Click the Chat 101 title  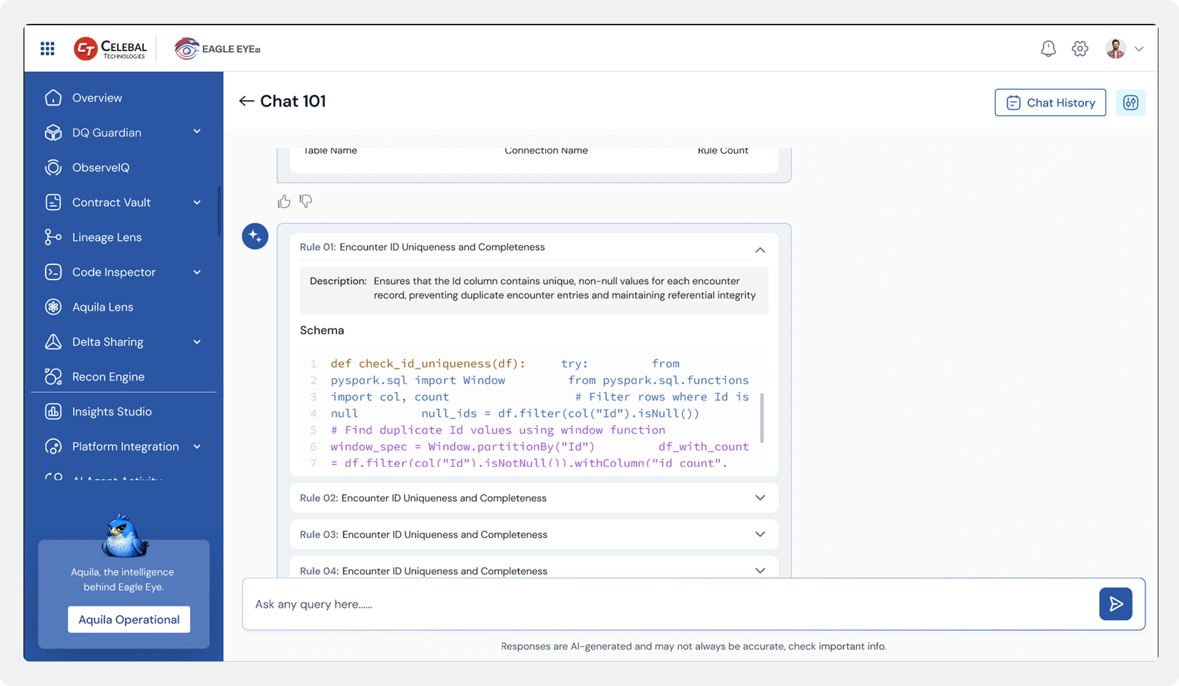pos(293,101)
